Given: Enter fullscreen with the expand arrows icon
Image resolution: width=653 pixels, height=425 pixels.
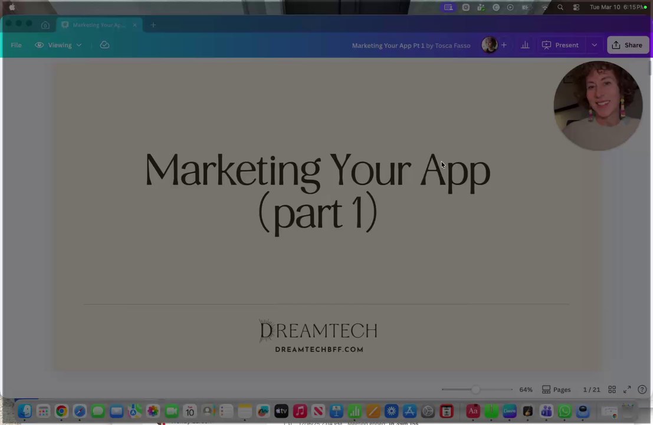Looking at the screenshot, I should click(627, 390).
